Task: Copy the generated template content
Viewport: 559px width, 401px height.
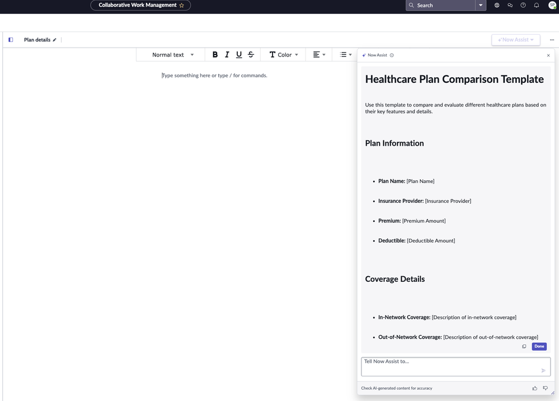Action: (x=524, y=346)
